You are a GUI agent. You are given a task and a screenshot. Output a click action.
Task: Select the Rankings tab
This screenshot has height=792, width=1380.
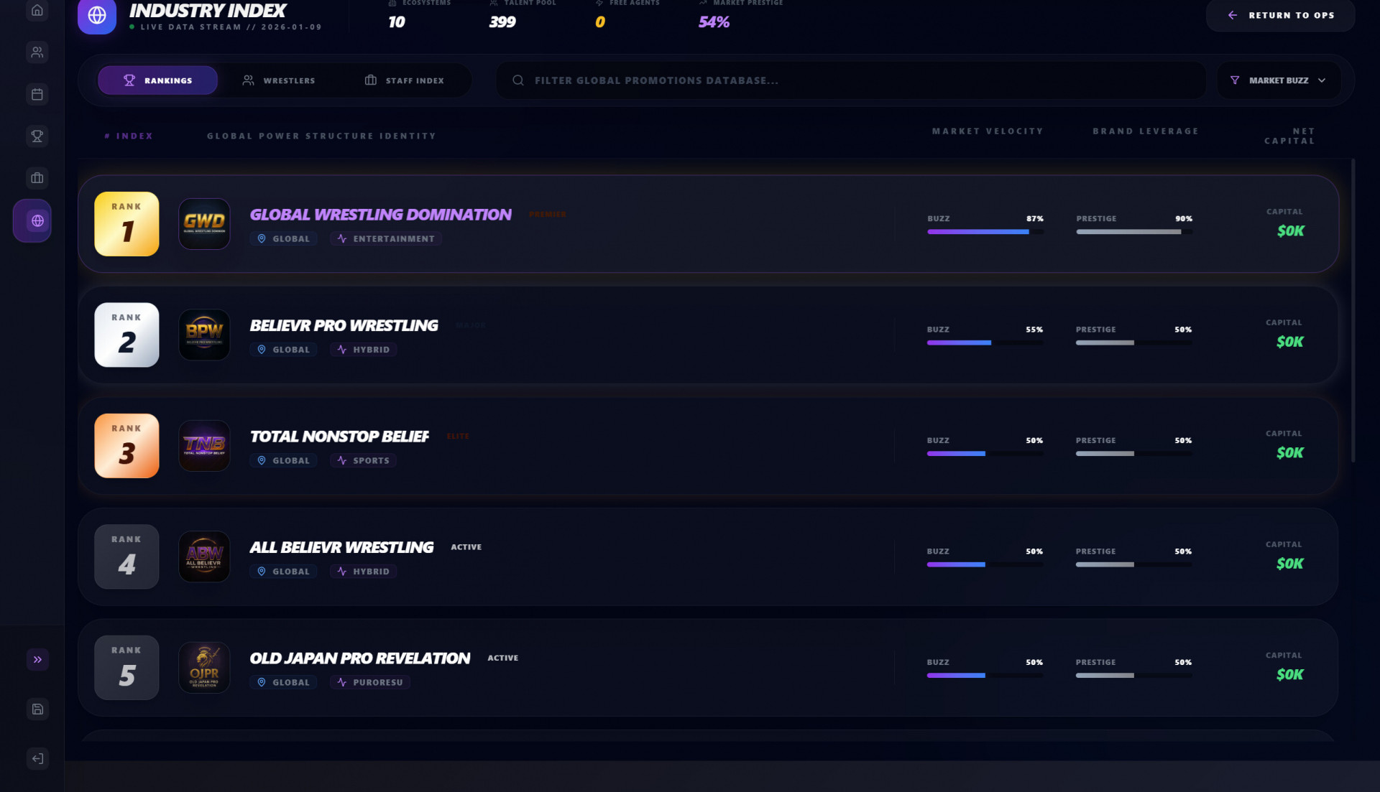pos(157,80)
